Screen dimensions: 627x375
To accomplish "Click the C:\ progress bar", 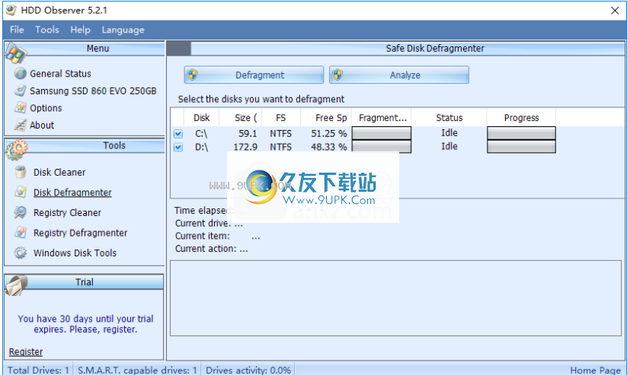I will [521, 133].
